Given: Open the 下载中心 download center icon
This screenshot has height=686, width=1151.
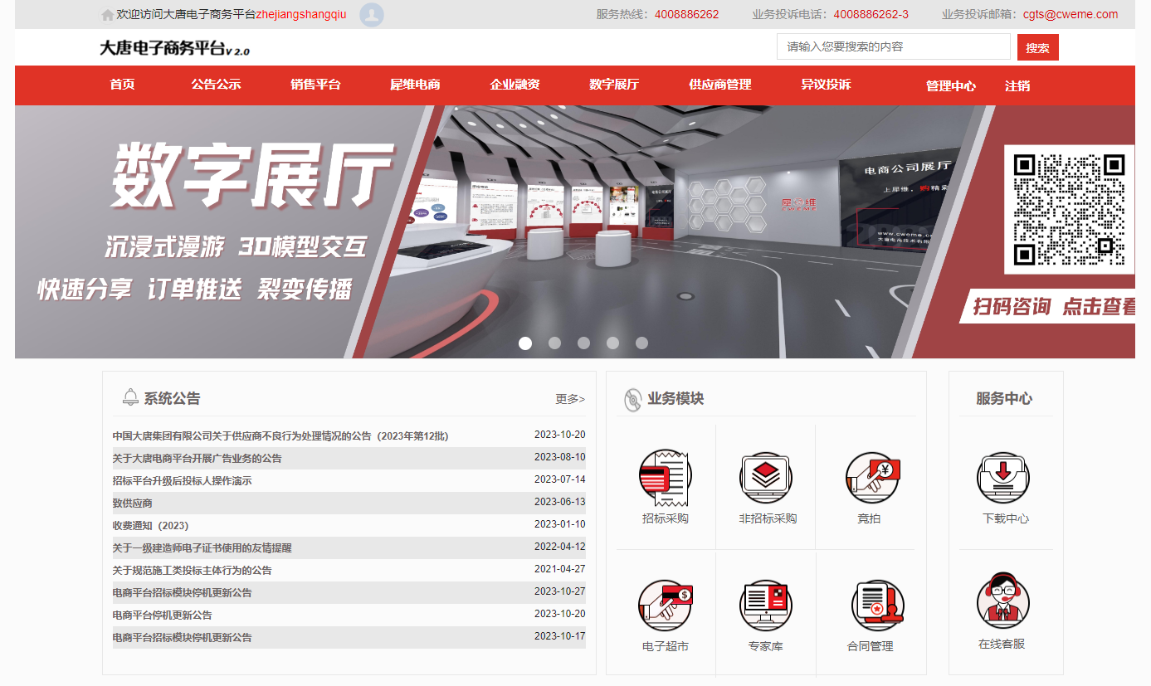Looking at the screenshot, I should pyautogui.click(x=1004, y=479).
